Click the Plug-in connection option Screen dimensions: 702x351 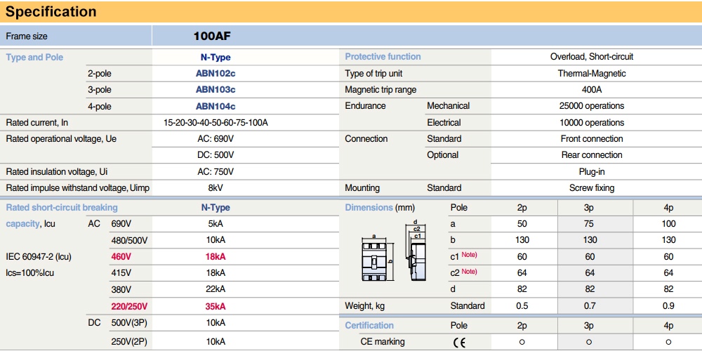click(591, 171)
